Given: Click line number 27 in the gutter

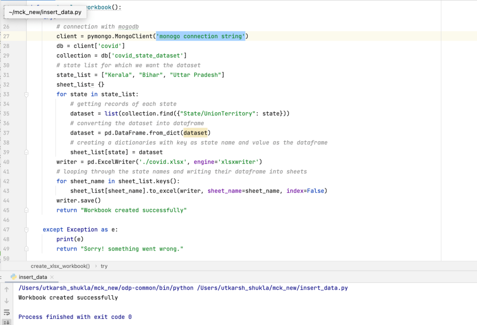Looking at the screenshot, I should (6, 36).
